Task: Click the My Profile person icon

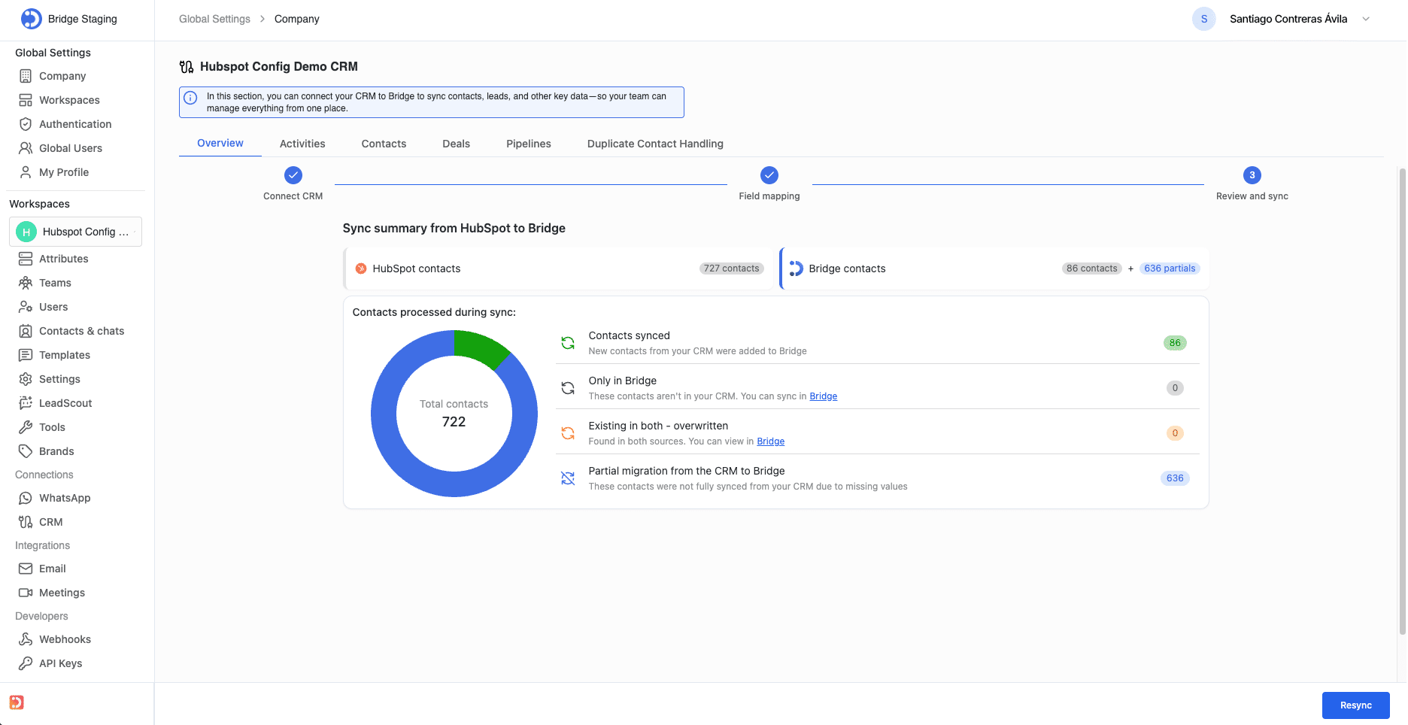Action: pos(26,172)
